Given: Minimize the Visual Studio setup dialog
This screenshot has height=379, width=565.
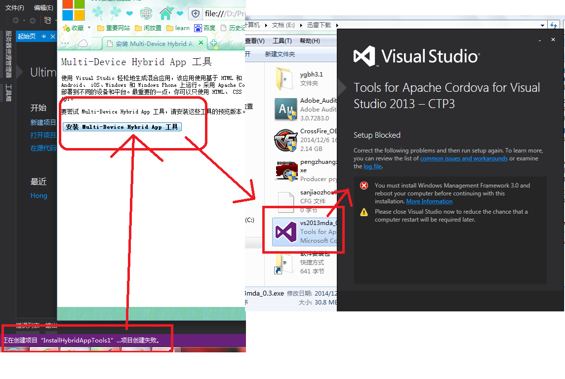Looking at the screenshot, I should [x=540, y=40].
